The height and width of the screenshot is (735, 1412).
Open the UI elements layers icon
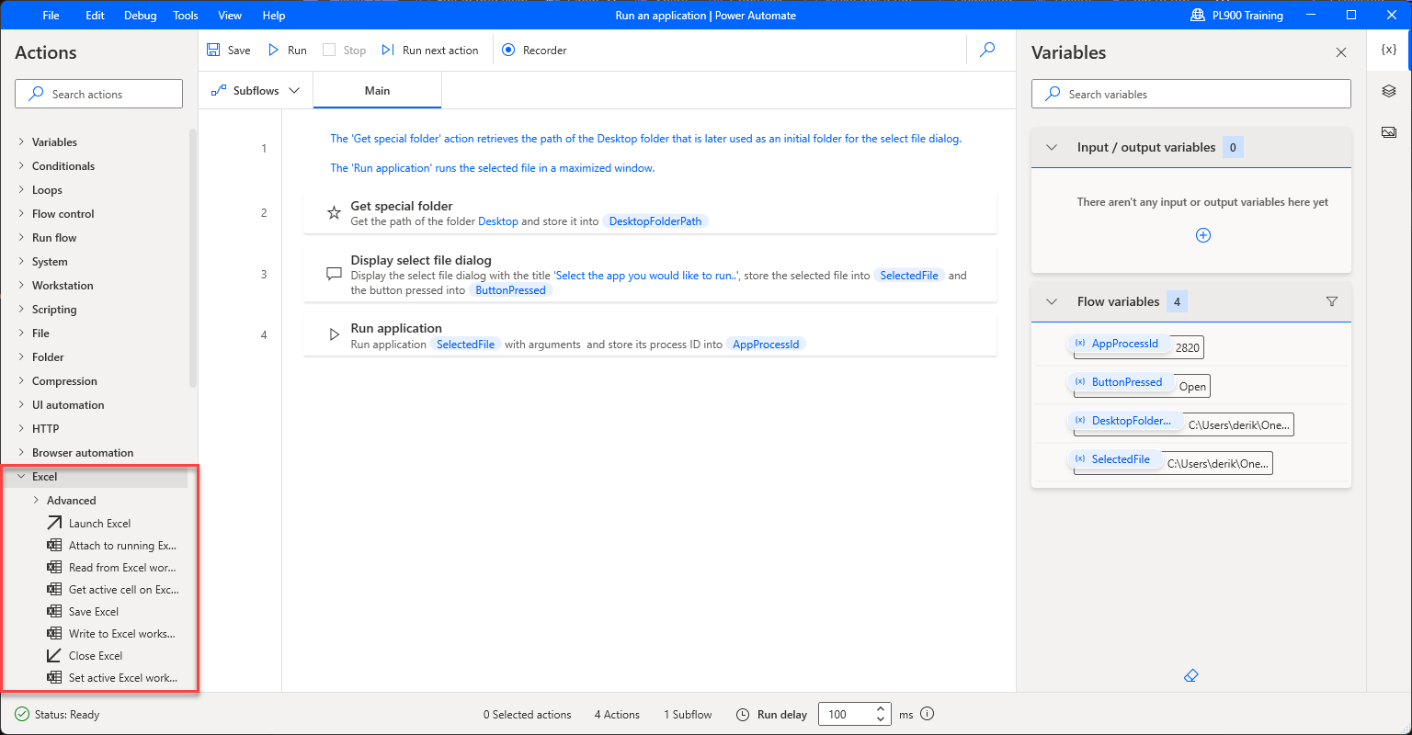pyautogui.click(x=1389, y=91)
